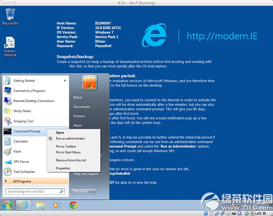This screenshot has width=273, height=216.
Task: Click the VirtualBox hard disk activity indicator
Action: (206, 213)
